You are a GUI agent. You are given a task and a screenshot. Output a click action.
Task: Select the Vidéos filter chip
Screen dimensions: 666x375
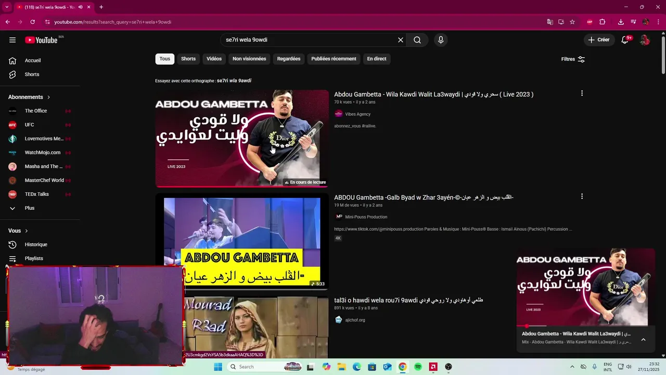pyautogui.click(x=214, y=59)
